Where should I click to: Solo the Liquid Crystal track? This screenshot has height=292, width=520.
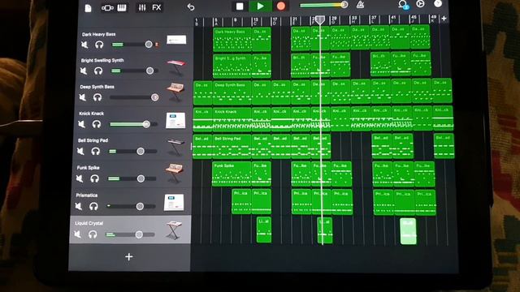(92, 234)
